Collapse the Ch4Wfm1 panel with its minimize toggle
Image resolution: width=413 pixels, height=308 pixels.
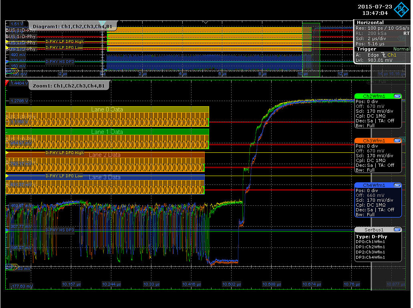coord(397,185)
